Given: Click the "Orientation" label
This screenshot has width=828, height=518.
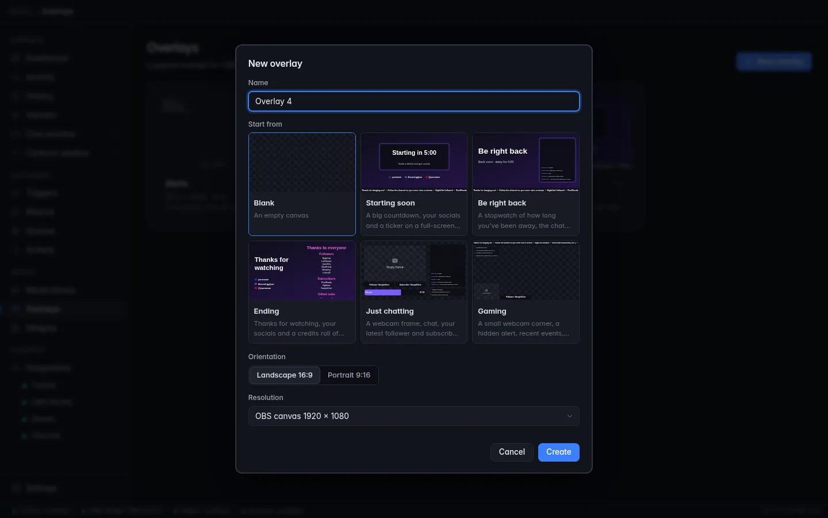Looking at the screenshot, I should pyautogui.click(x=267, y=357).
